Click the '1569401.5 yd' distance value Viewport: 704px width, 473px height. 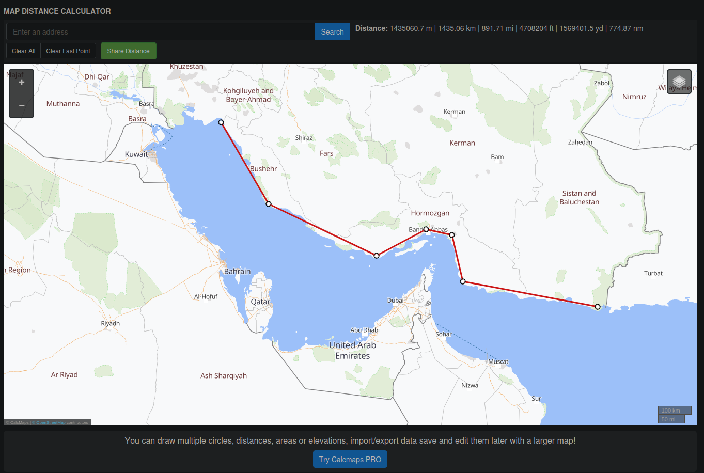(x=581, y=28)
